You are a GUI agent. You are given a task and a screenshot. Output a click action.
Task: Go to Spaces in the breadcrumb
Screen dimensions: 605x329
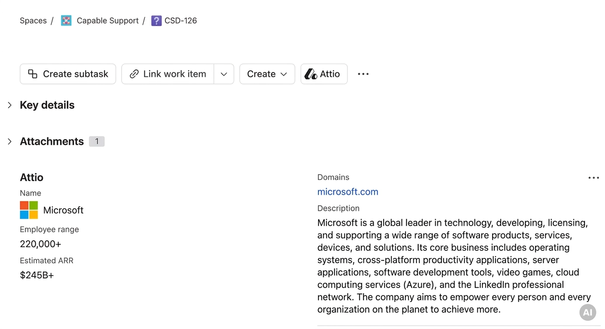(x=33, y=21)
